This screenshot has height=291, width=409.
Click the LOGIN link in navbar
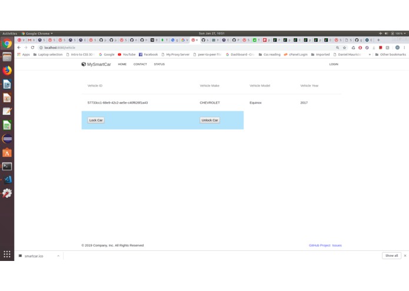[x=334, y=64]
